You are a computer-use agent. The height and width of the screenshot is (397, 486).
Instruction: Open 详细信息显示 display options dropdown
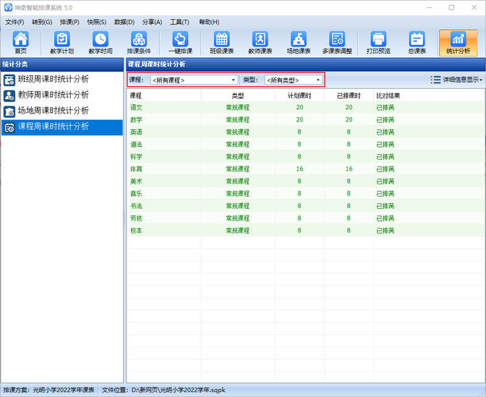point(456,80)
